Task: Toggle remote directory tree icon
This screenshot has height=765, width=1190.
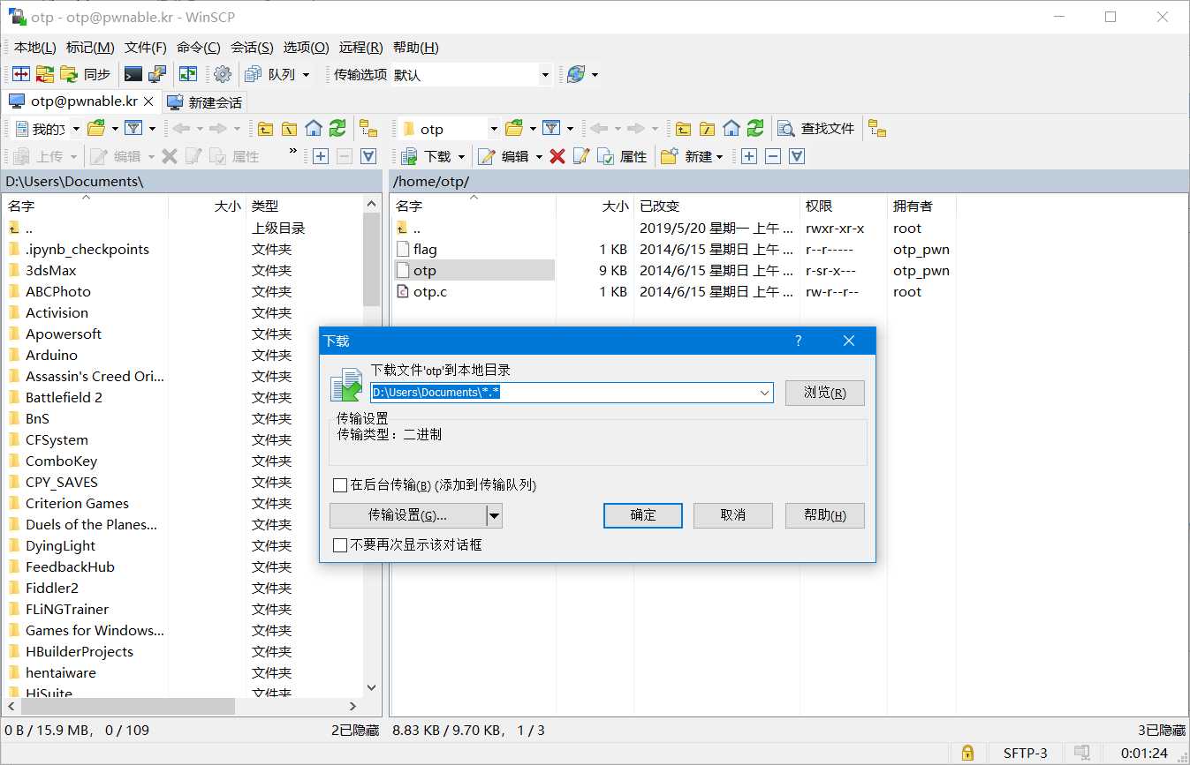Action: (x=876, y=129)
